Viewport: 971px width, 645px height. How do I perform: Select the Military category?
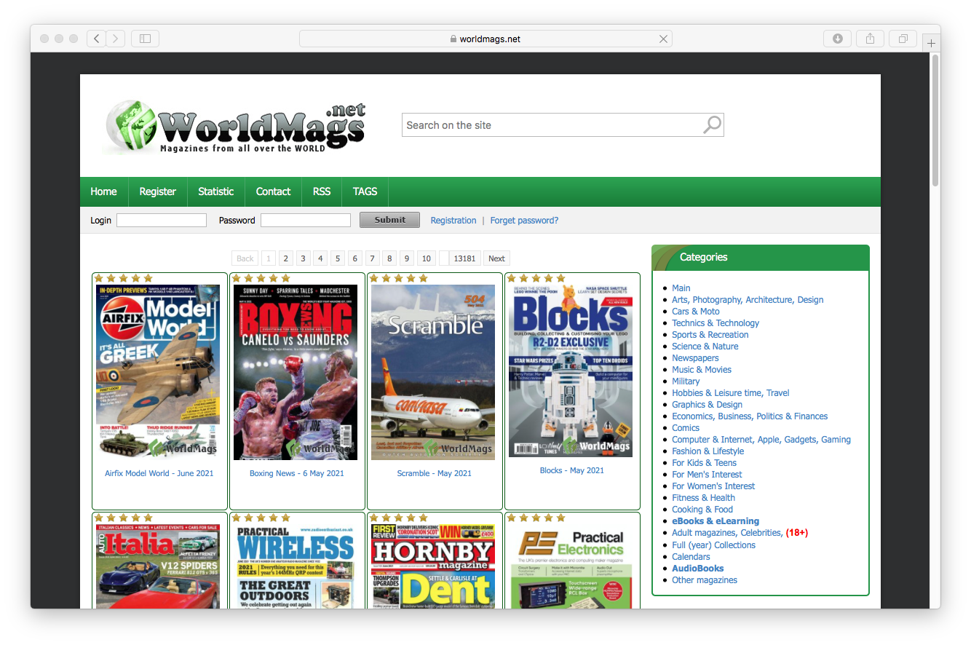point(686,381)
